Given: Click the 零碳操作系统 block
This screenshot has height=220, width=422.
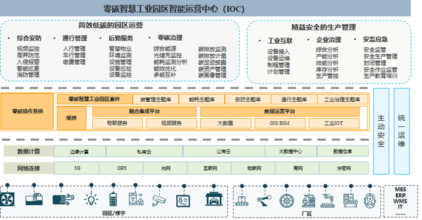Looking at the screenshot, I should point(27,111).
